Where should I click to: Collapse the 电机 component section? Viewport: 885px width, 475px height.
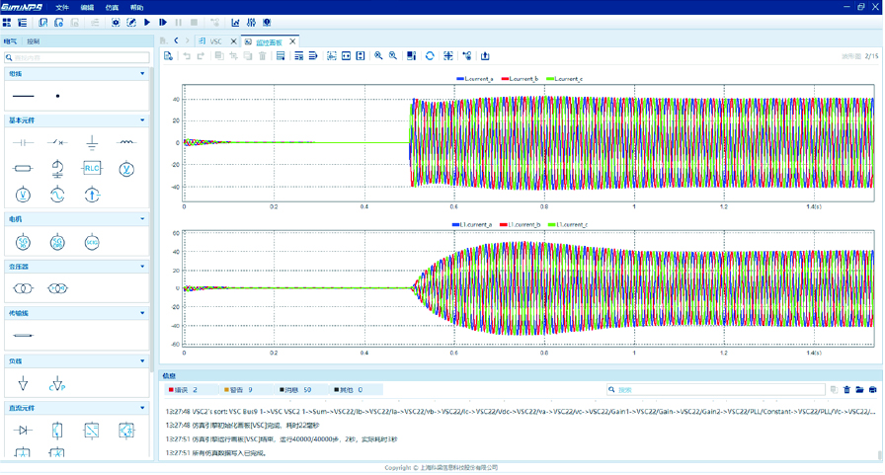coord(142,219)
